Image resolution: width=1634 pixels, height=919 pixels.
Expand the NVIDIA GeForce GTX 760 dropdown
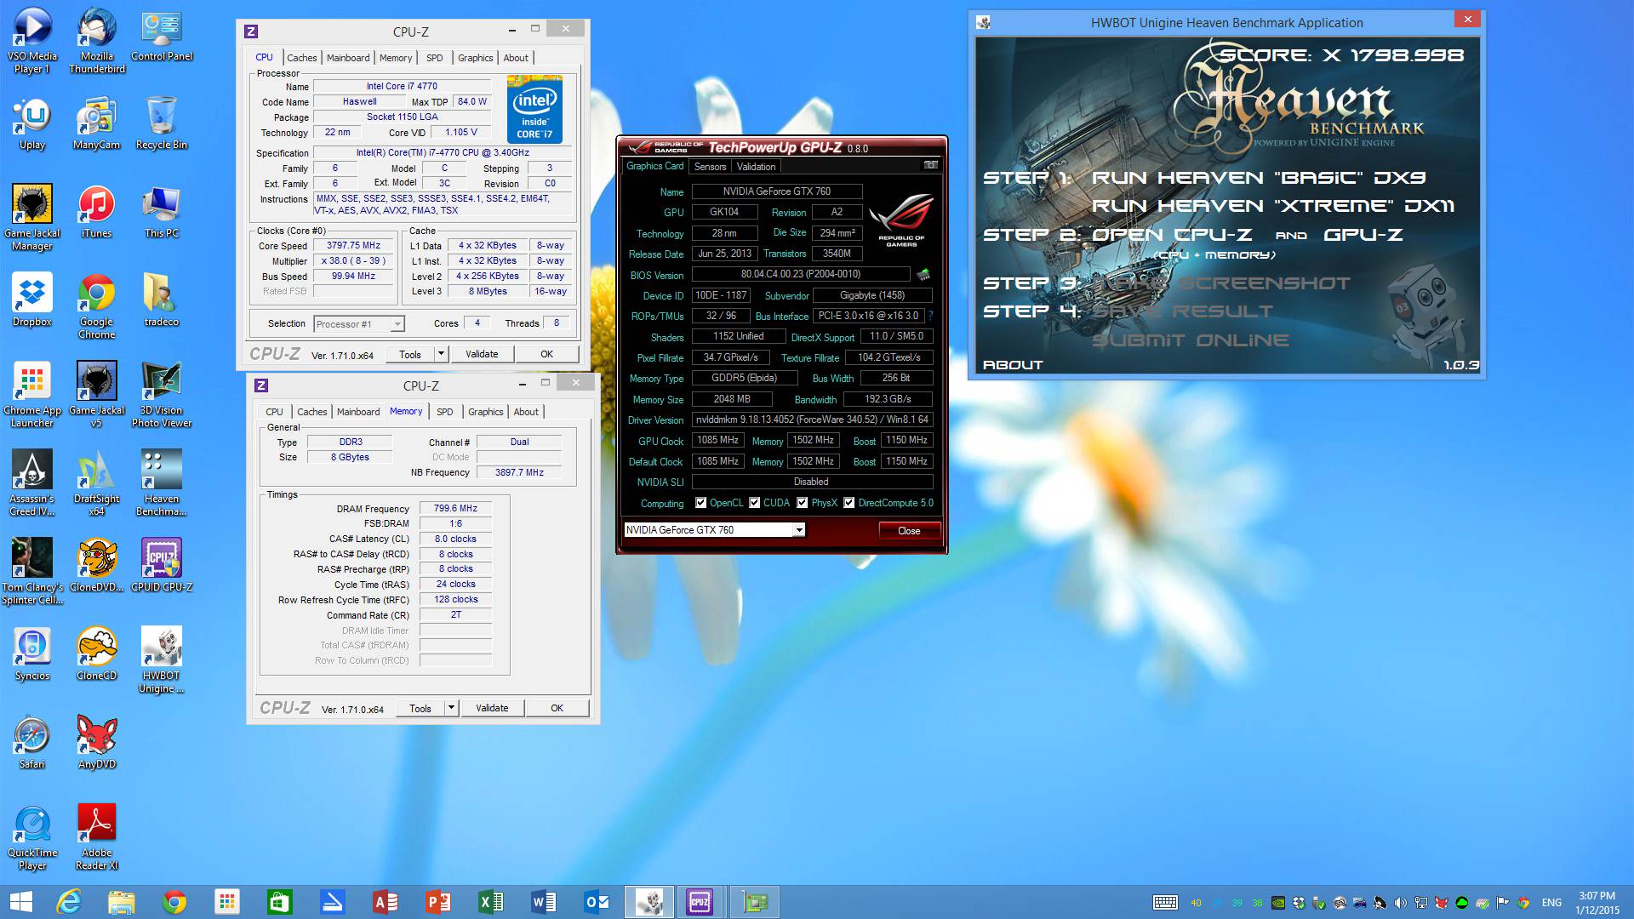click(x=798, y=530)
